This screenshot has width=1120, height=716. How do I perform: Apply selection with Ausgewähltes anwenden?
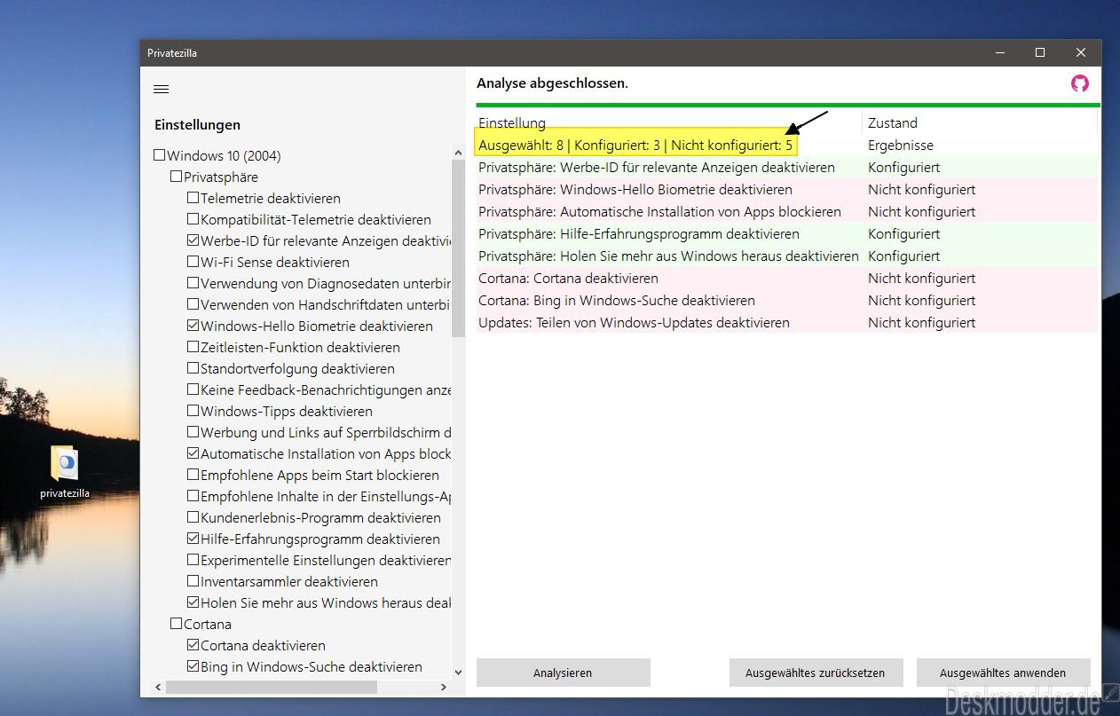point(1003,673)
